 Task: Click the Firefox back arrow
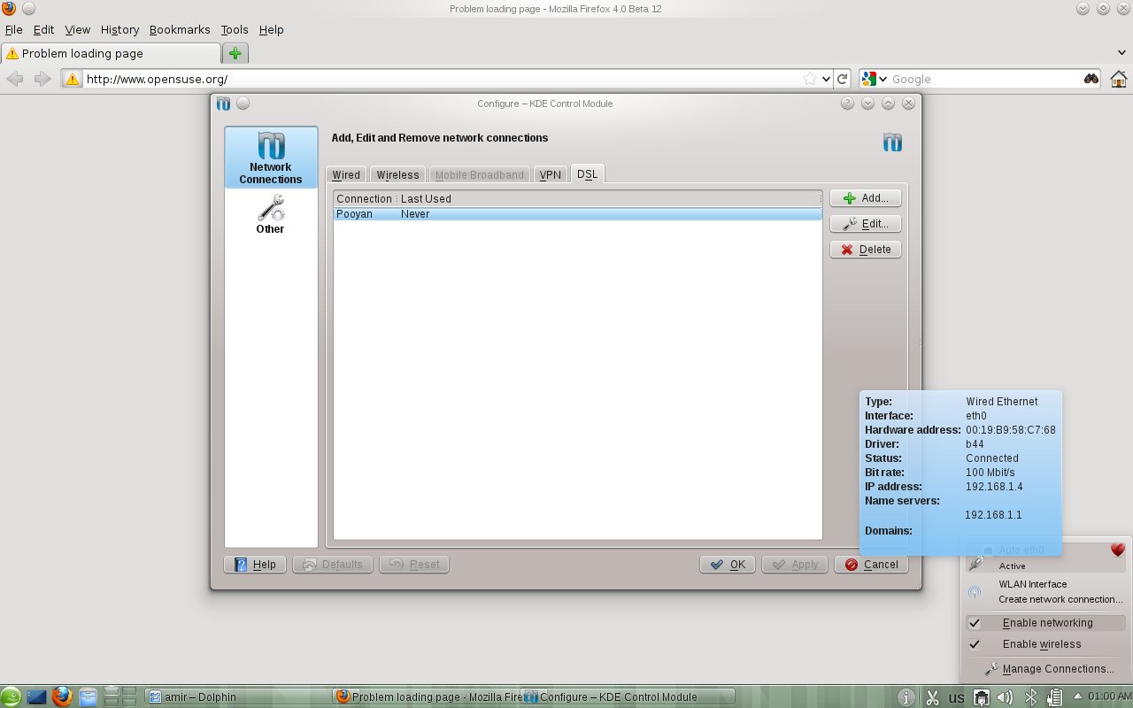tap(15, 79)
